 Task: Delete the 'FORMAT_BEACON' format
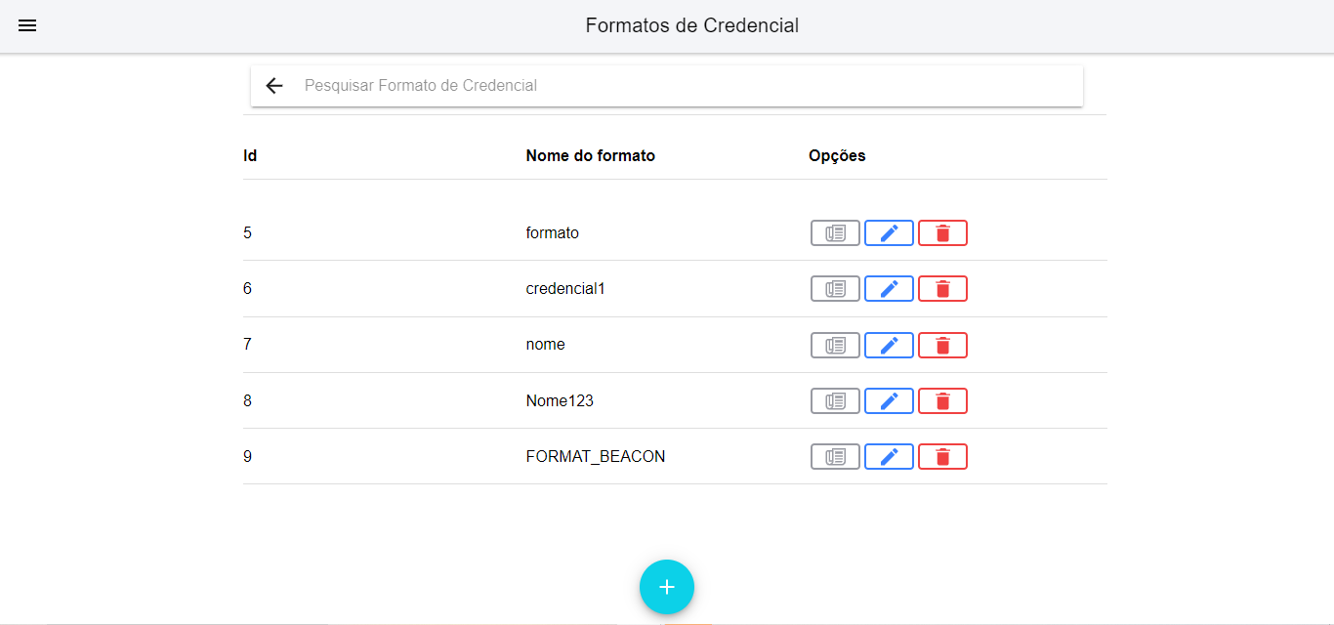(942, 457)
